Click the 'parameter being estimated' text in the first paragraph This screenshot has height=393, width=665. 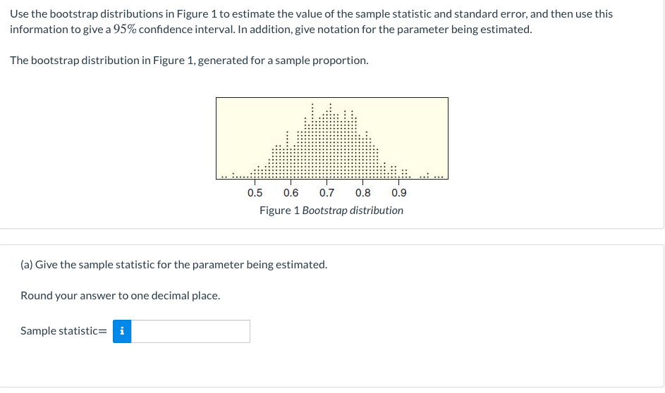[x=472, y=30]
